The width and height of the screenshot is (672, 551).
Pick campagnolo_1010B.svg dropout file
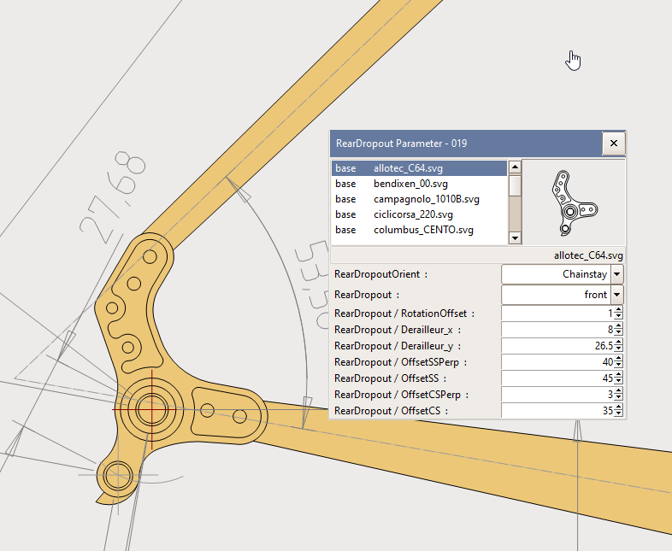(x=426, y=199)
